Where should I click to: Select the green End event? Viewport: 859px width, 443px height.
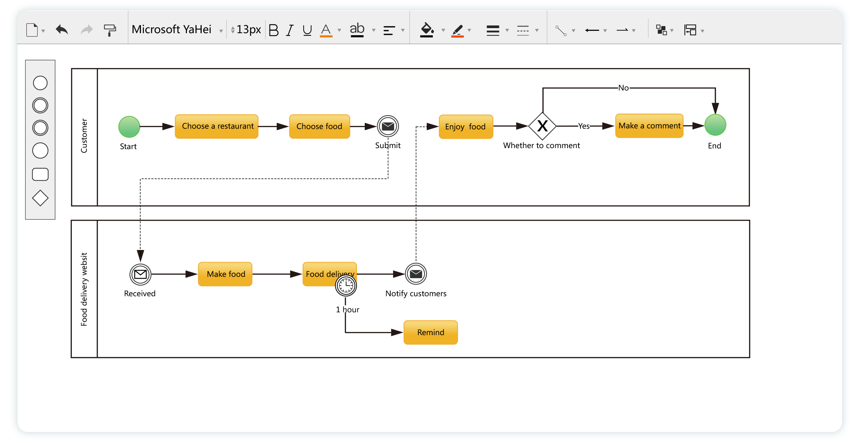[x=715, y=125]
